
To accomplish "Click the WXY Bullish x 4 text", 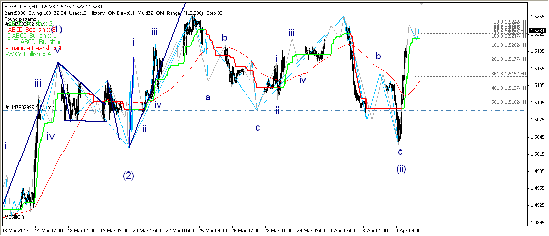I will tap(28, 54).
